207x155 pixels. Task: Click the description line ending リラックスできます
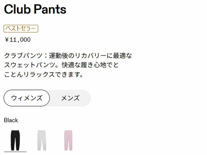43,74
